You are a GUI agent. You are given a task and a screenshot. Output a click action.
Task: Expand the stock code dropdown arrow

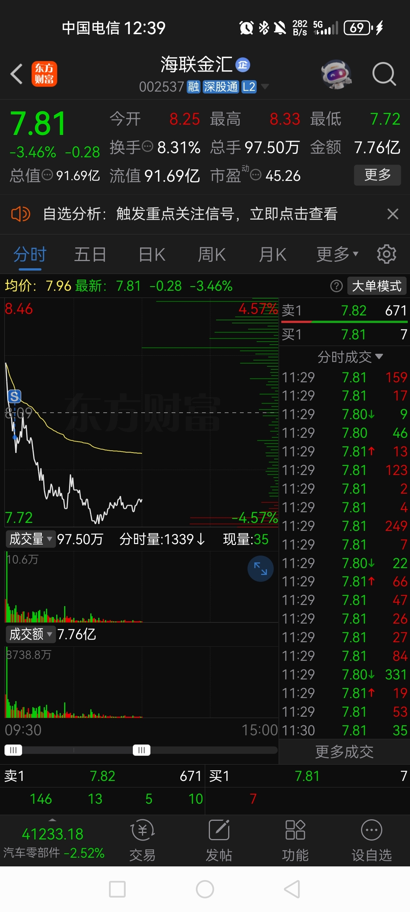click(x=265, y=87)
